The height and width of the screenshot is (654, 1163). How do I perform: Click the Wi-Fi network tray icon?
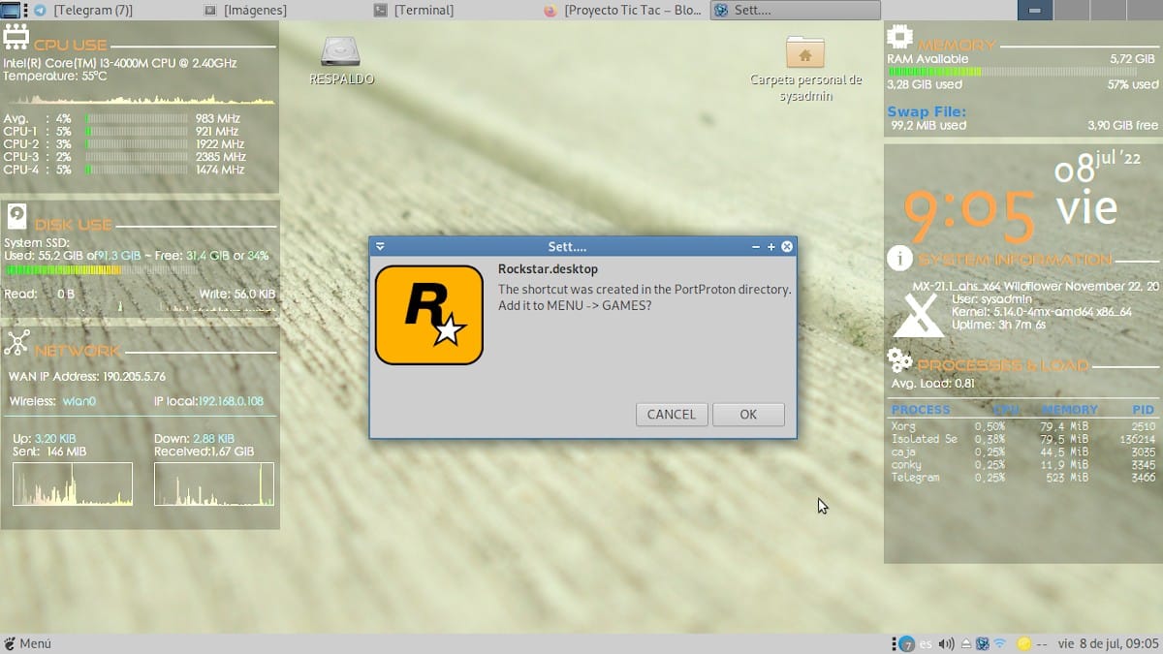coord(999,643)
